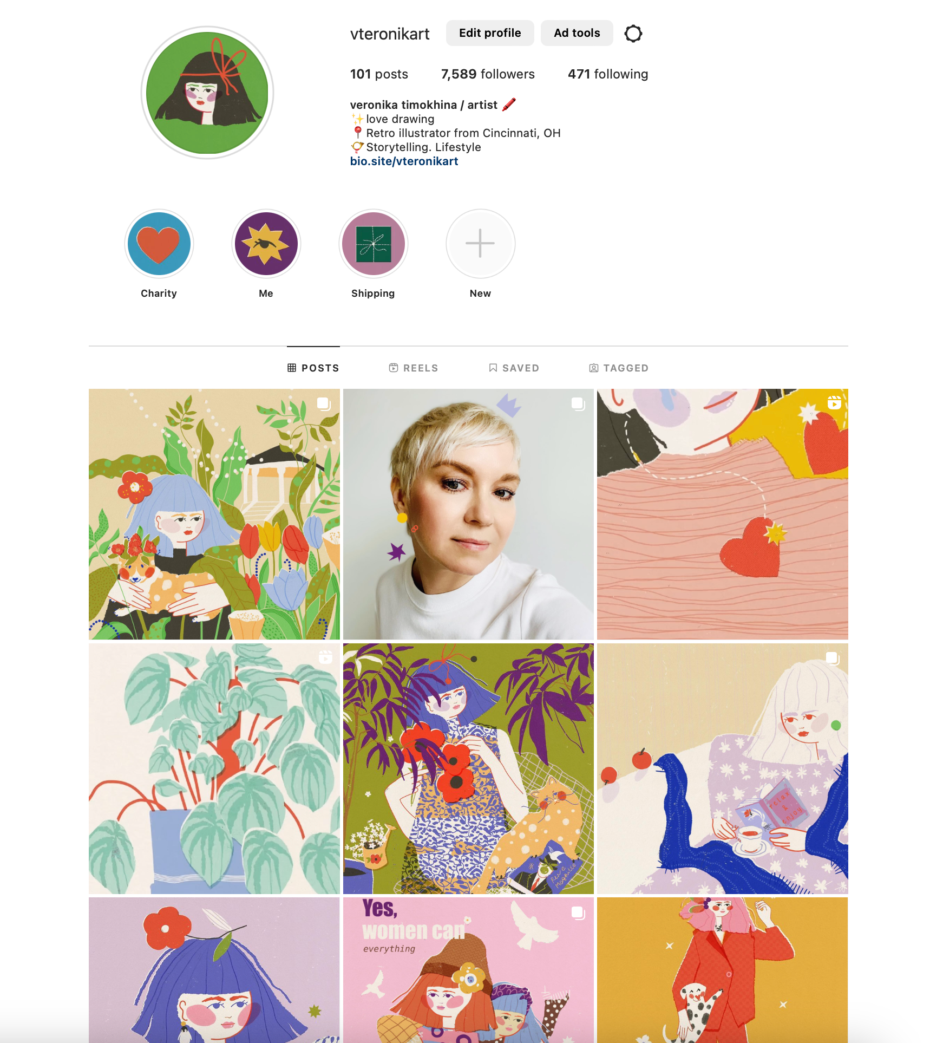
Task: Open the settings gear icon
Action: [633, 34]
